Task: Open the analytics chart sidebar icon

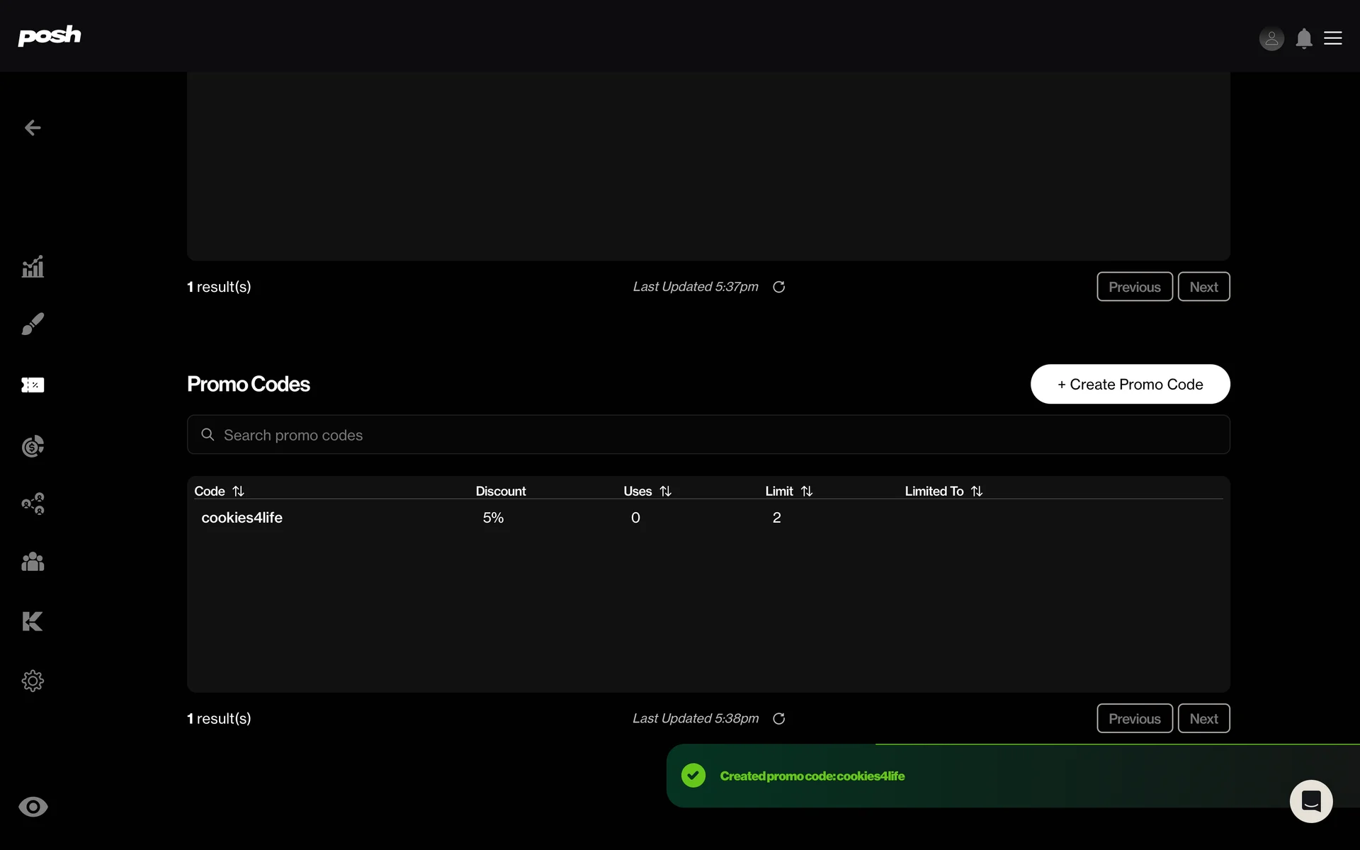Action: click(x=33, y=267)
